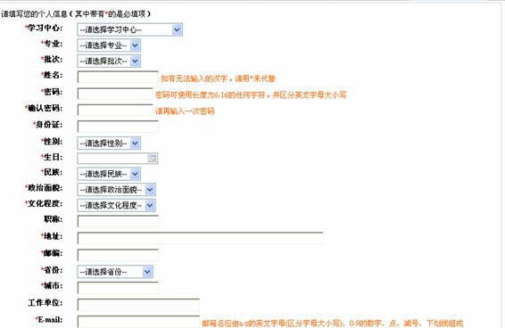This screenshot has width=505, height=328.
Task: Expand the 政治面貌 dropdown
Action: (x=116, y=190)
